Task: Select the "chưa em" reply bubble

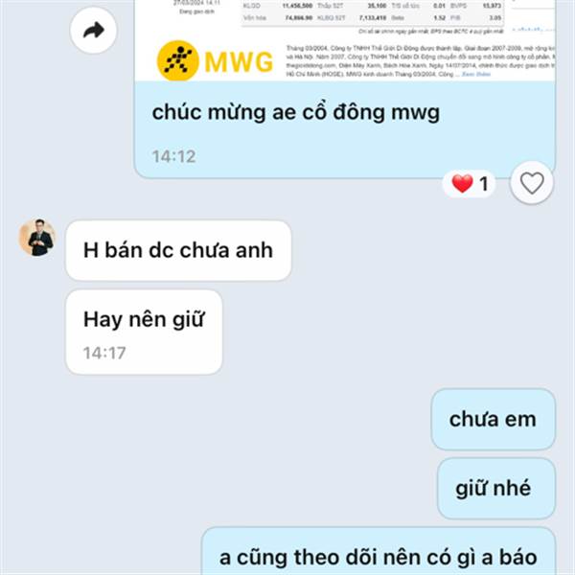Action: coord(493,420)
